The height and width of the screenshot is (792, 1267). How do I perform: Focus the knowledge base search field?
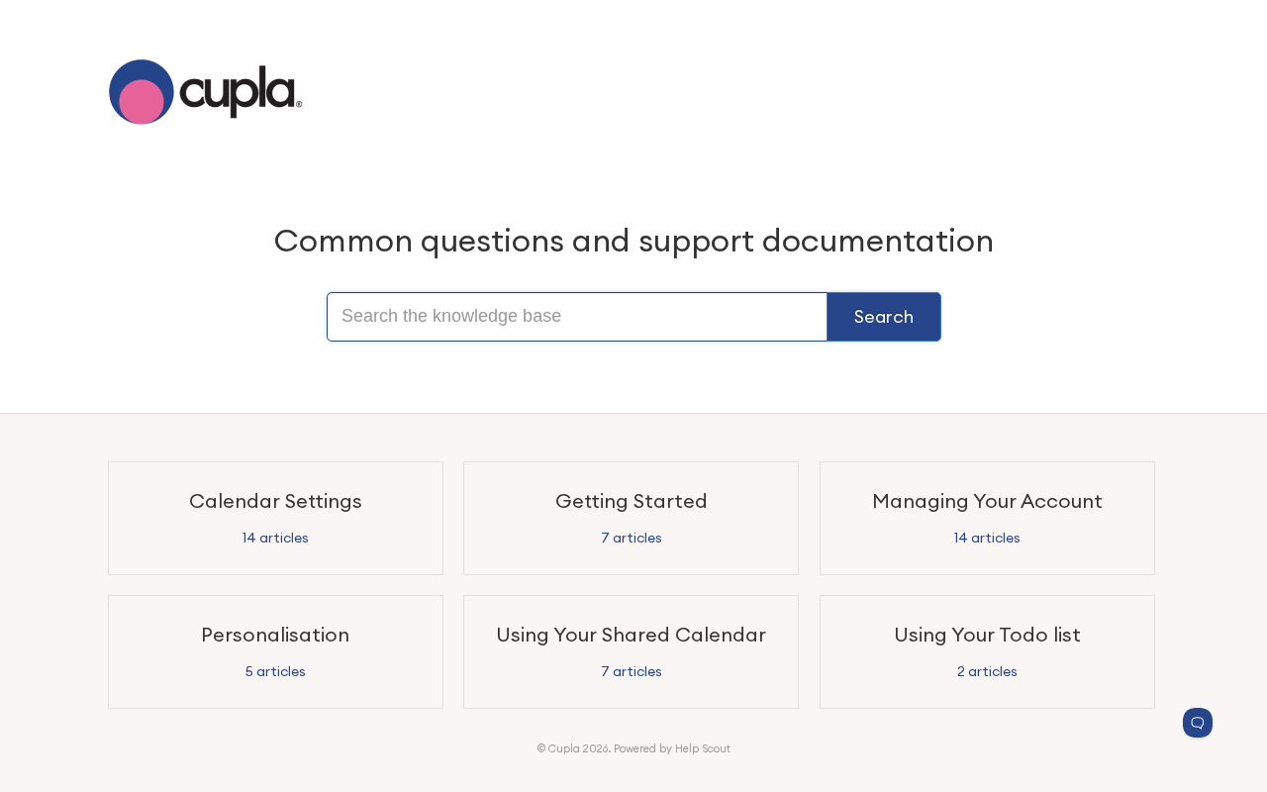pos(577,317)
